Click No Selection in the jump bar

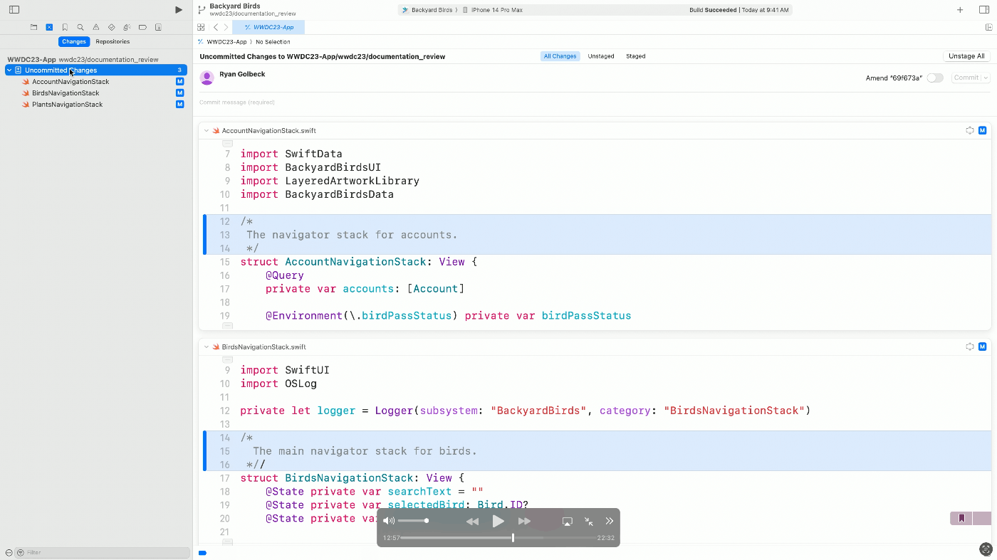pyautogui.click(x=273, y=42)
